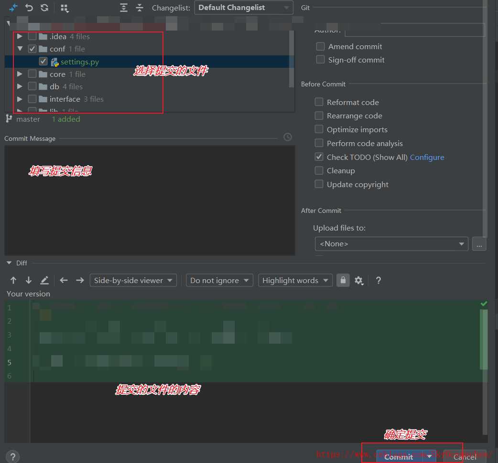Open Side-by-side viewer dropdown
The height and width of the screenshot is (463, 498).
coord(133,280)
